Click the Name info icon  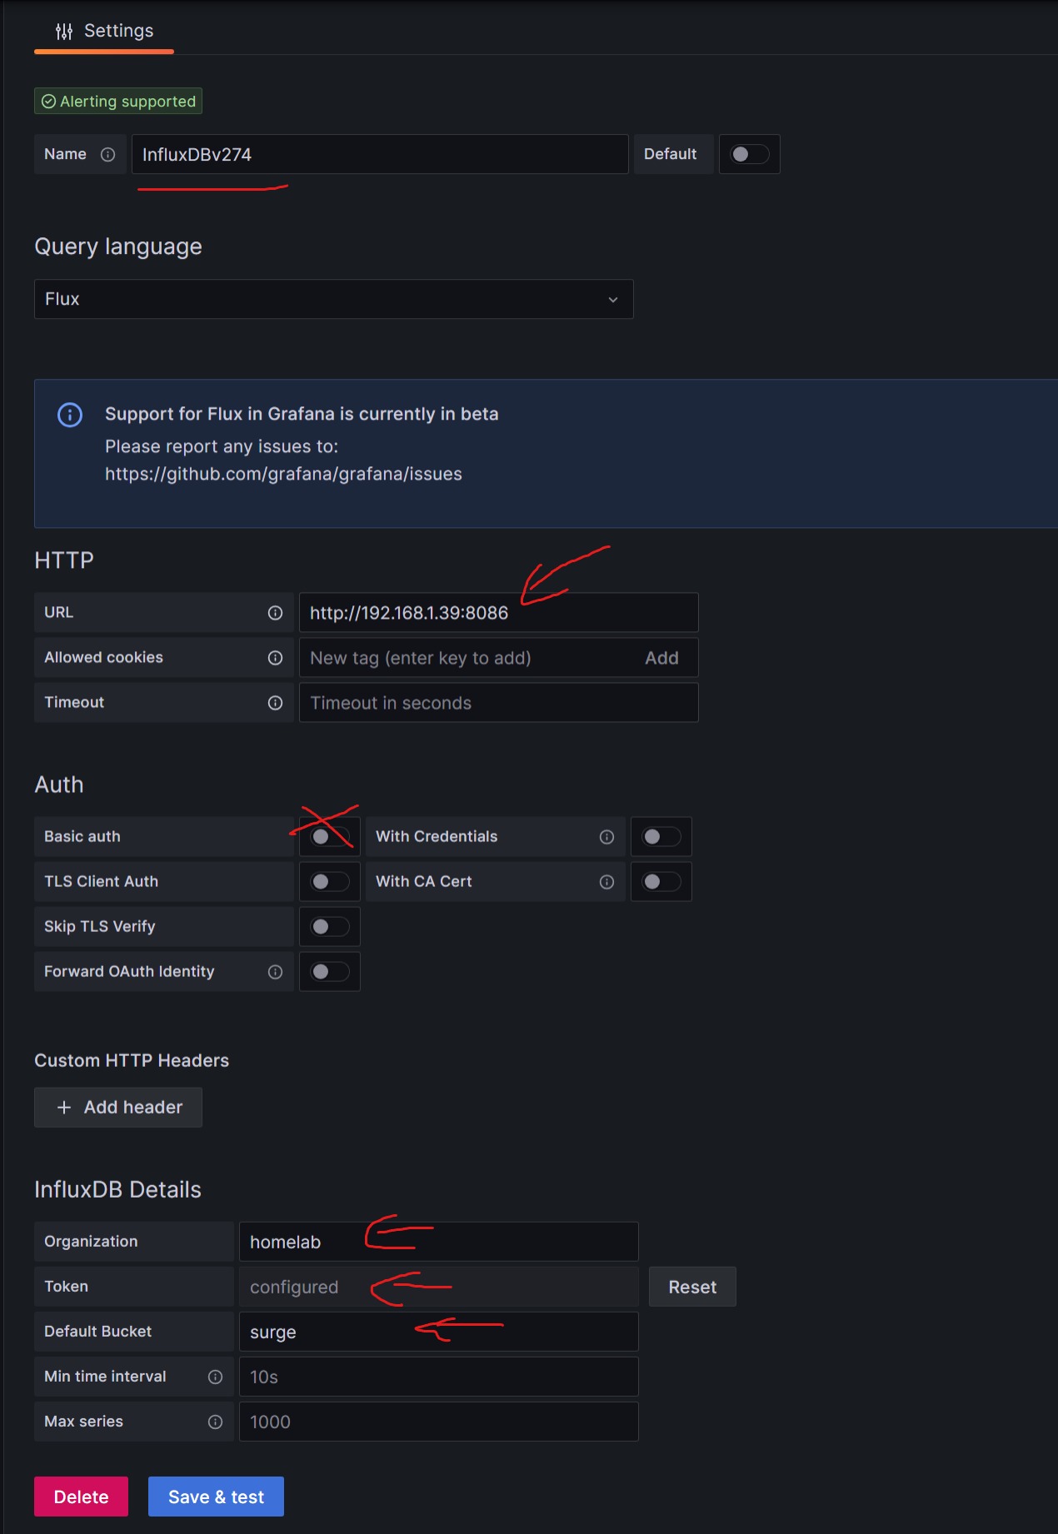point(107,154)
